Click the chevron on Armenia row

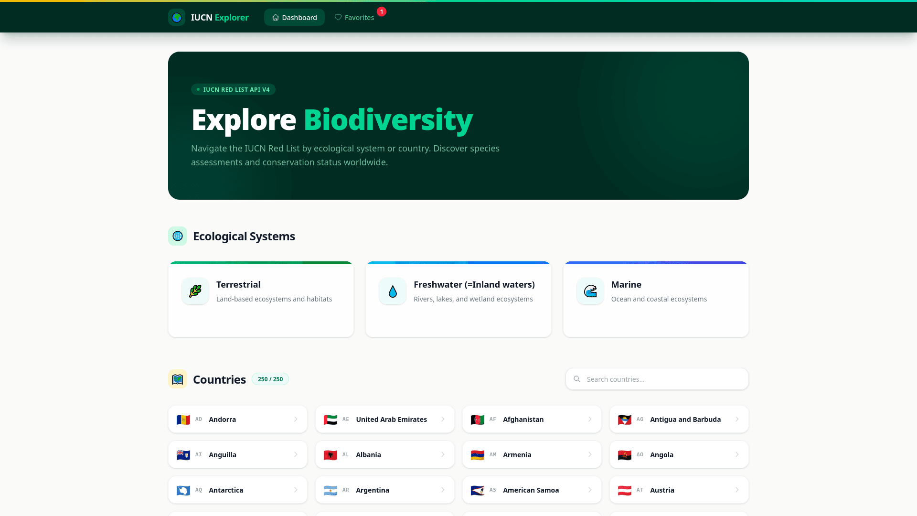590,455
